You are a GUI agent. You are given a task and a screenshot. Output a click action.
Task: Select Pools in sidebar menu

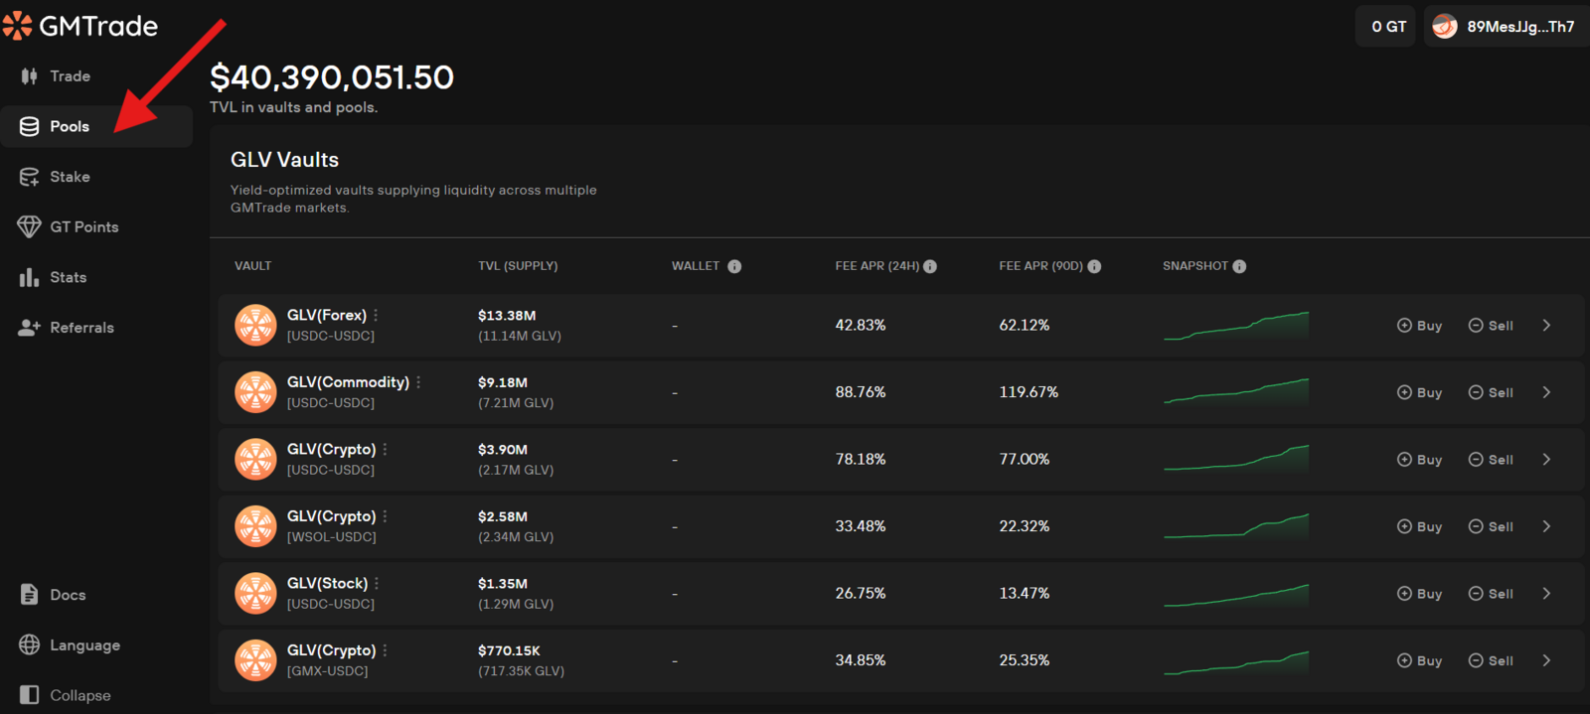coord(96,126)
